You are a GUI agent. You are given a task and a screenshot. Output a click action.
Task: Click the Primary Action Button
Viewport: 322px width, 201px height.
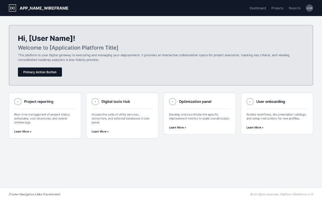point(40,72)
